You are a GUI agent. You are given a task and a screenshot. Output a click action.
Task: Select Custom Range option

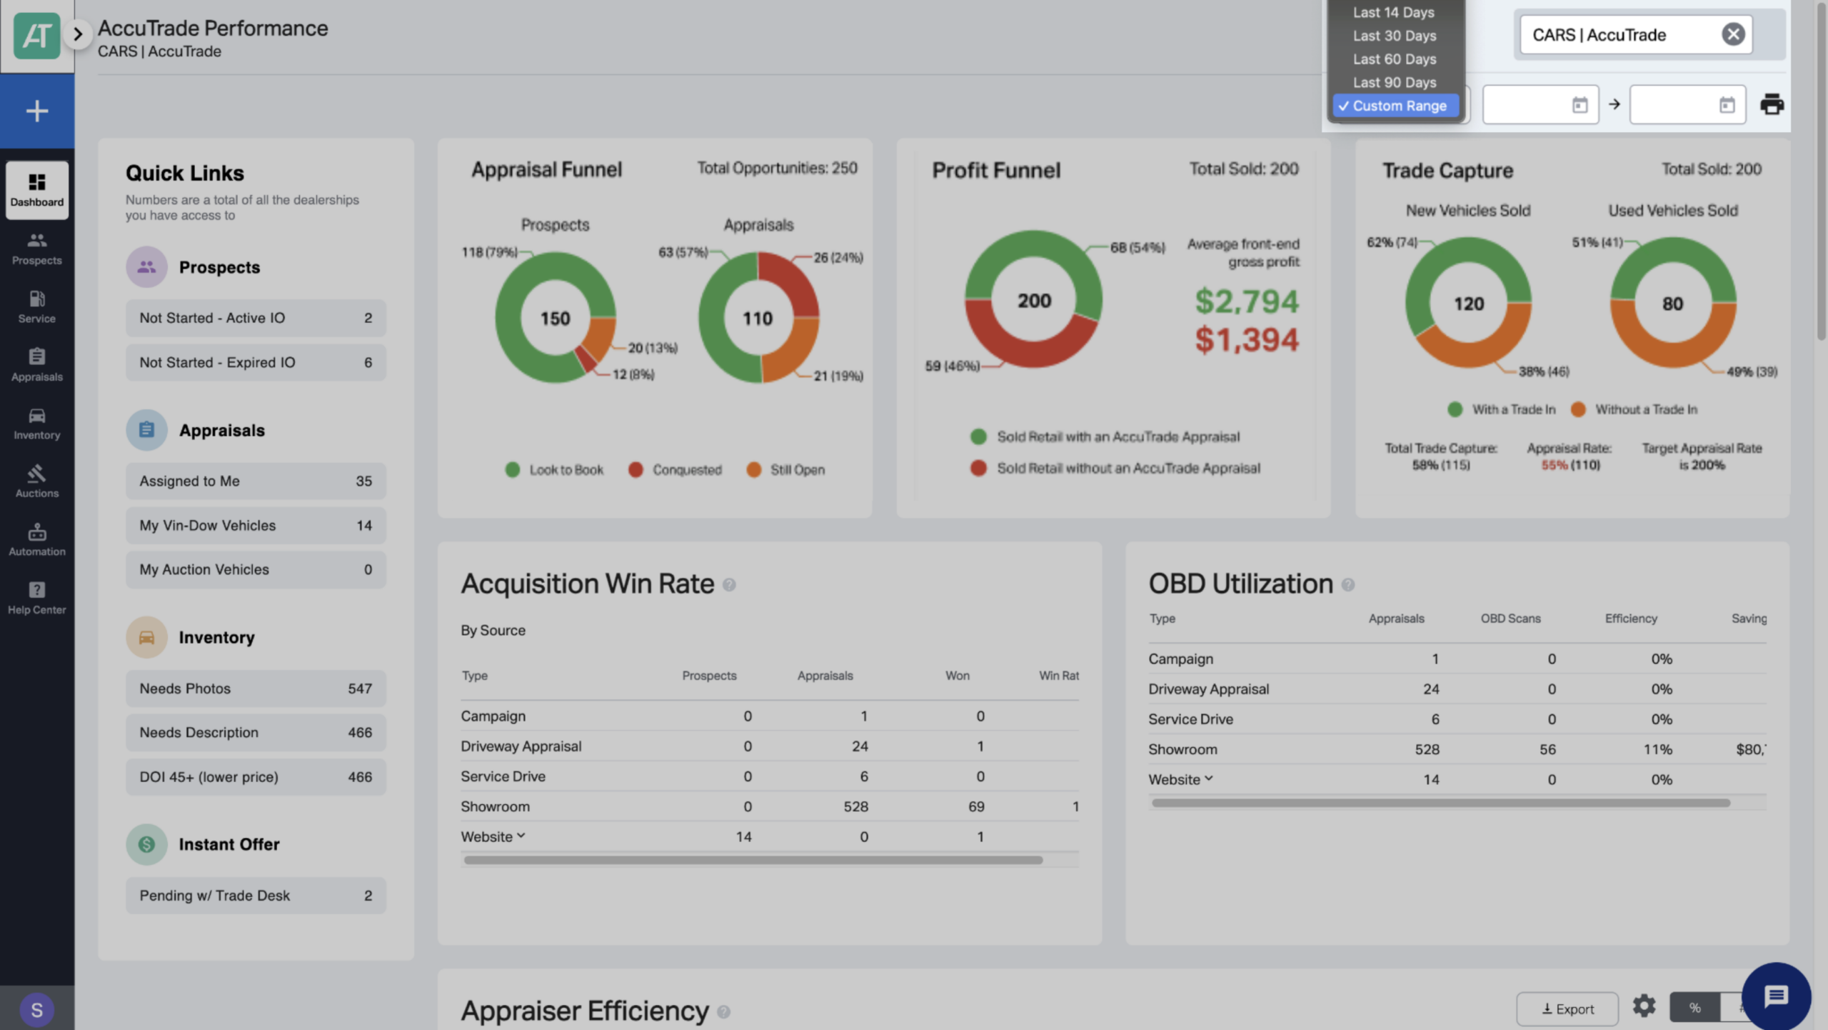(x=1396, y=106)
